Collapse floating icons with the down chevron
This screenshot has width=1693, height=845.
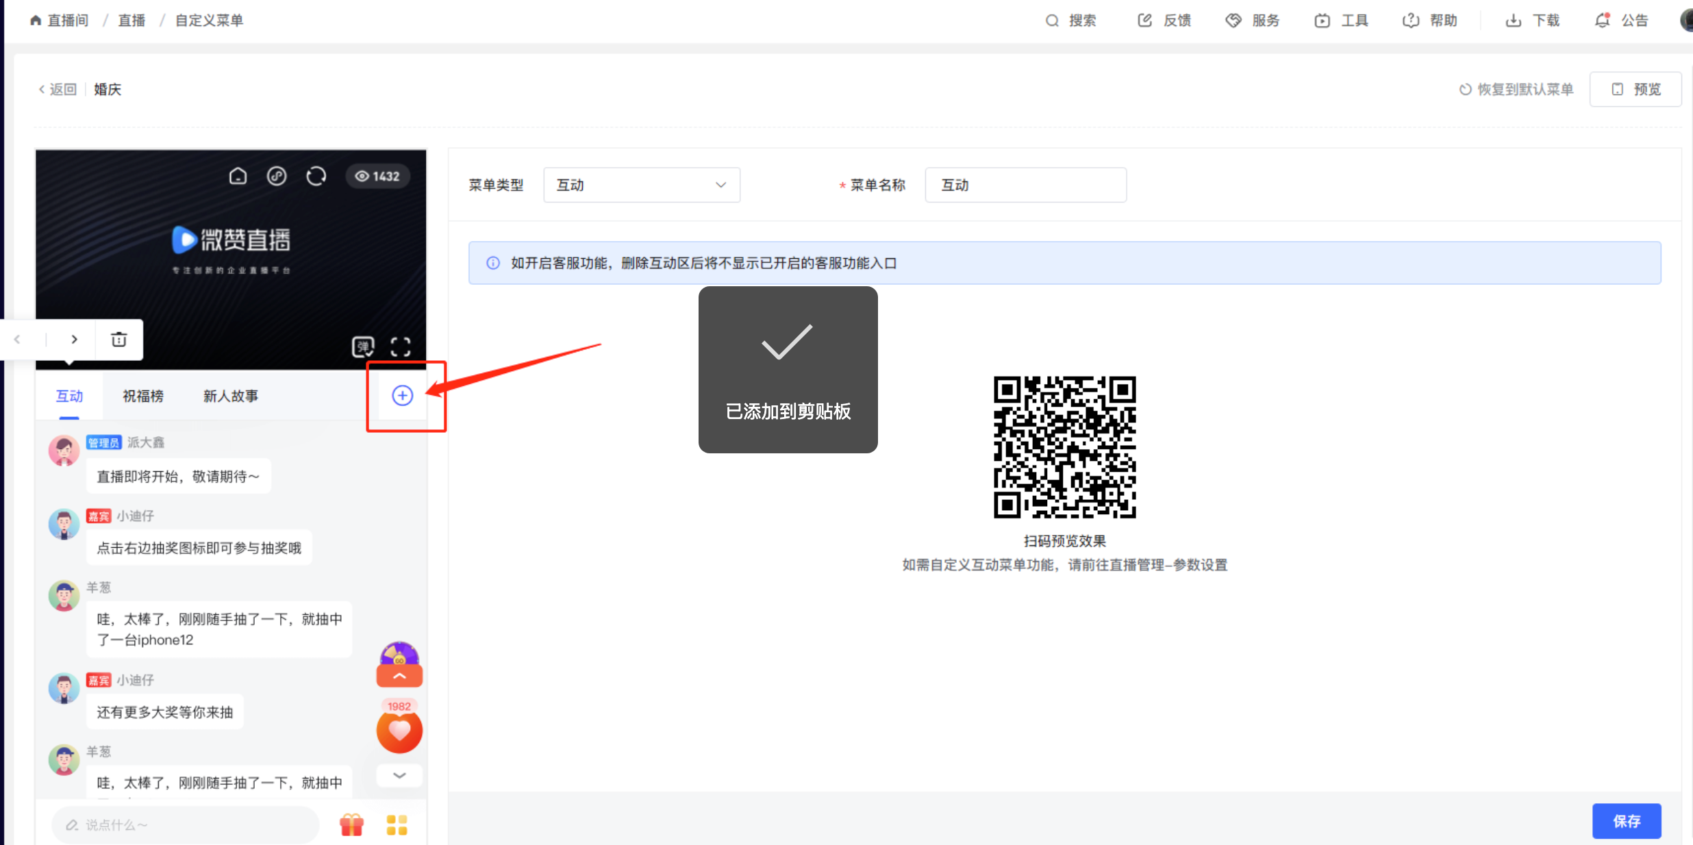tap(399, 775)
